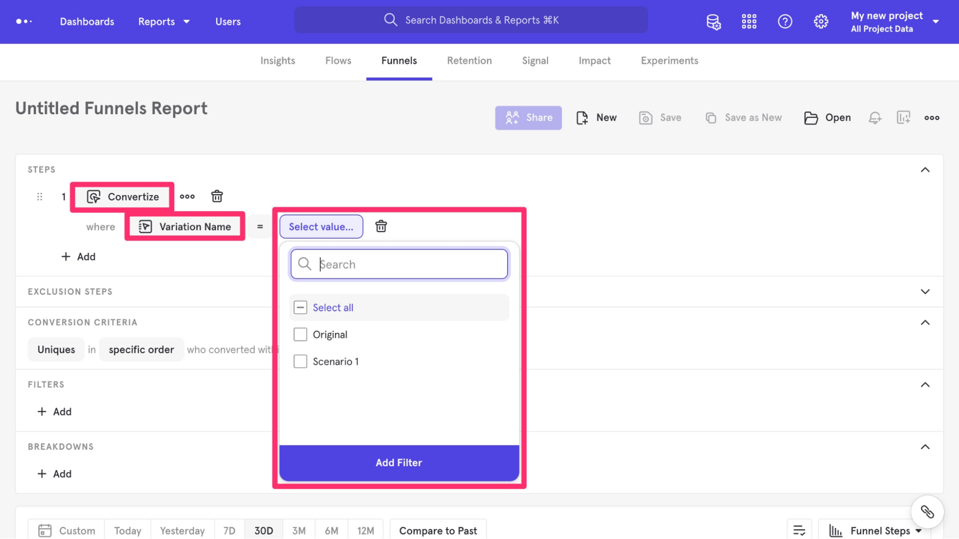The height and width of the screenshot is (539, 959).
Task: Click the notification bell alert icon
Action: pyautogui.click(x=875, y=117)
